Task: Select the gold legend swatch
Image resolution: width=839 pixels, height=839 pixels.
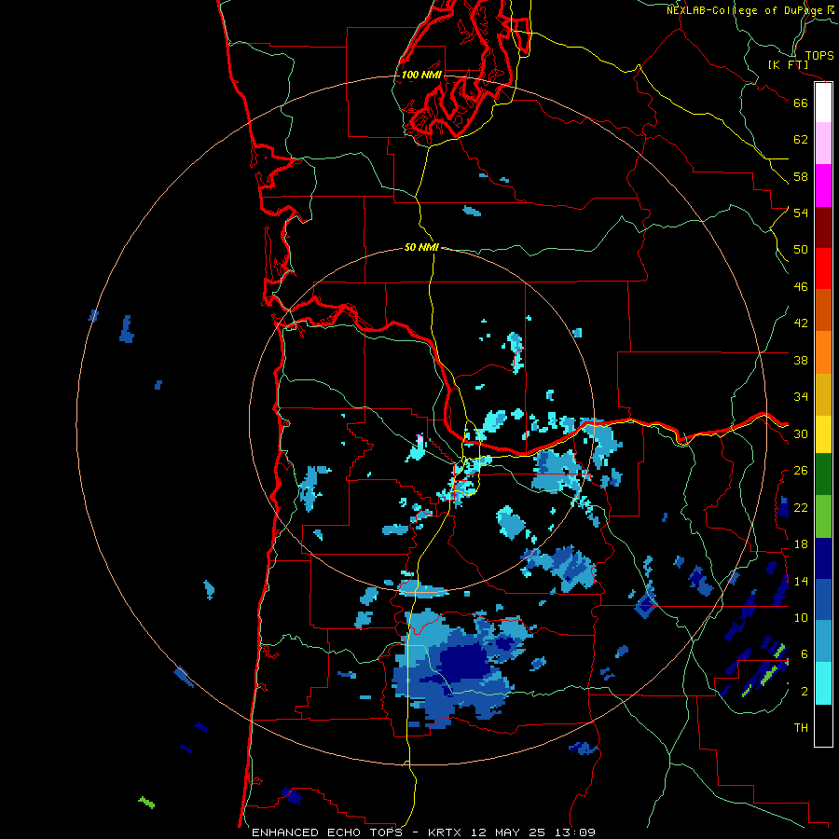Action: 823,393
